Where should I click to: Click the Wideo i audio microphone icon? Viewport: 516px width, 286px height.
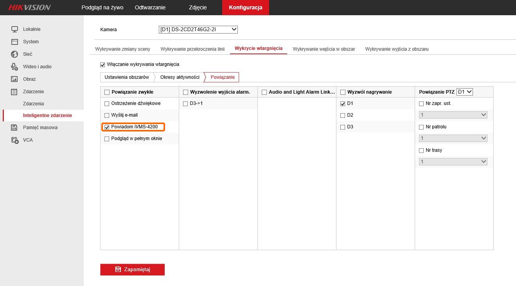(14, 67)
